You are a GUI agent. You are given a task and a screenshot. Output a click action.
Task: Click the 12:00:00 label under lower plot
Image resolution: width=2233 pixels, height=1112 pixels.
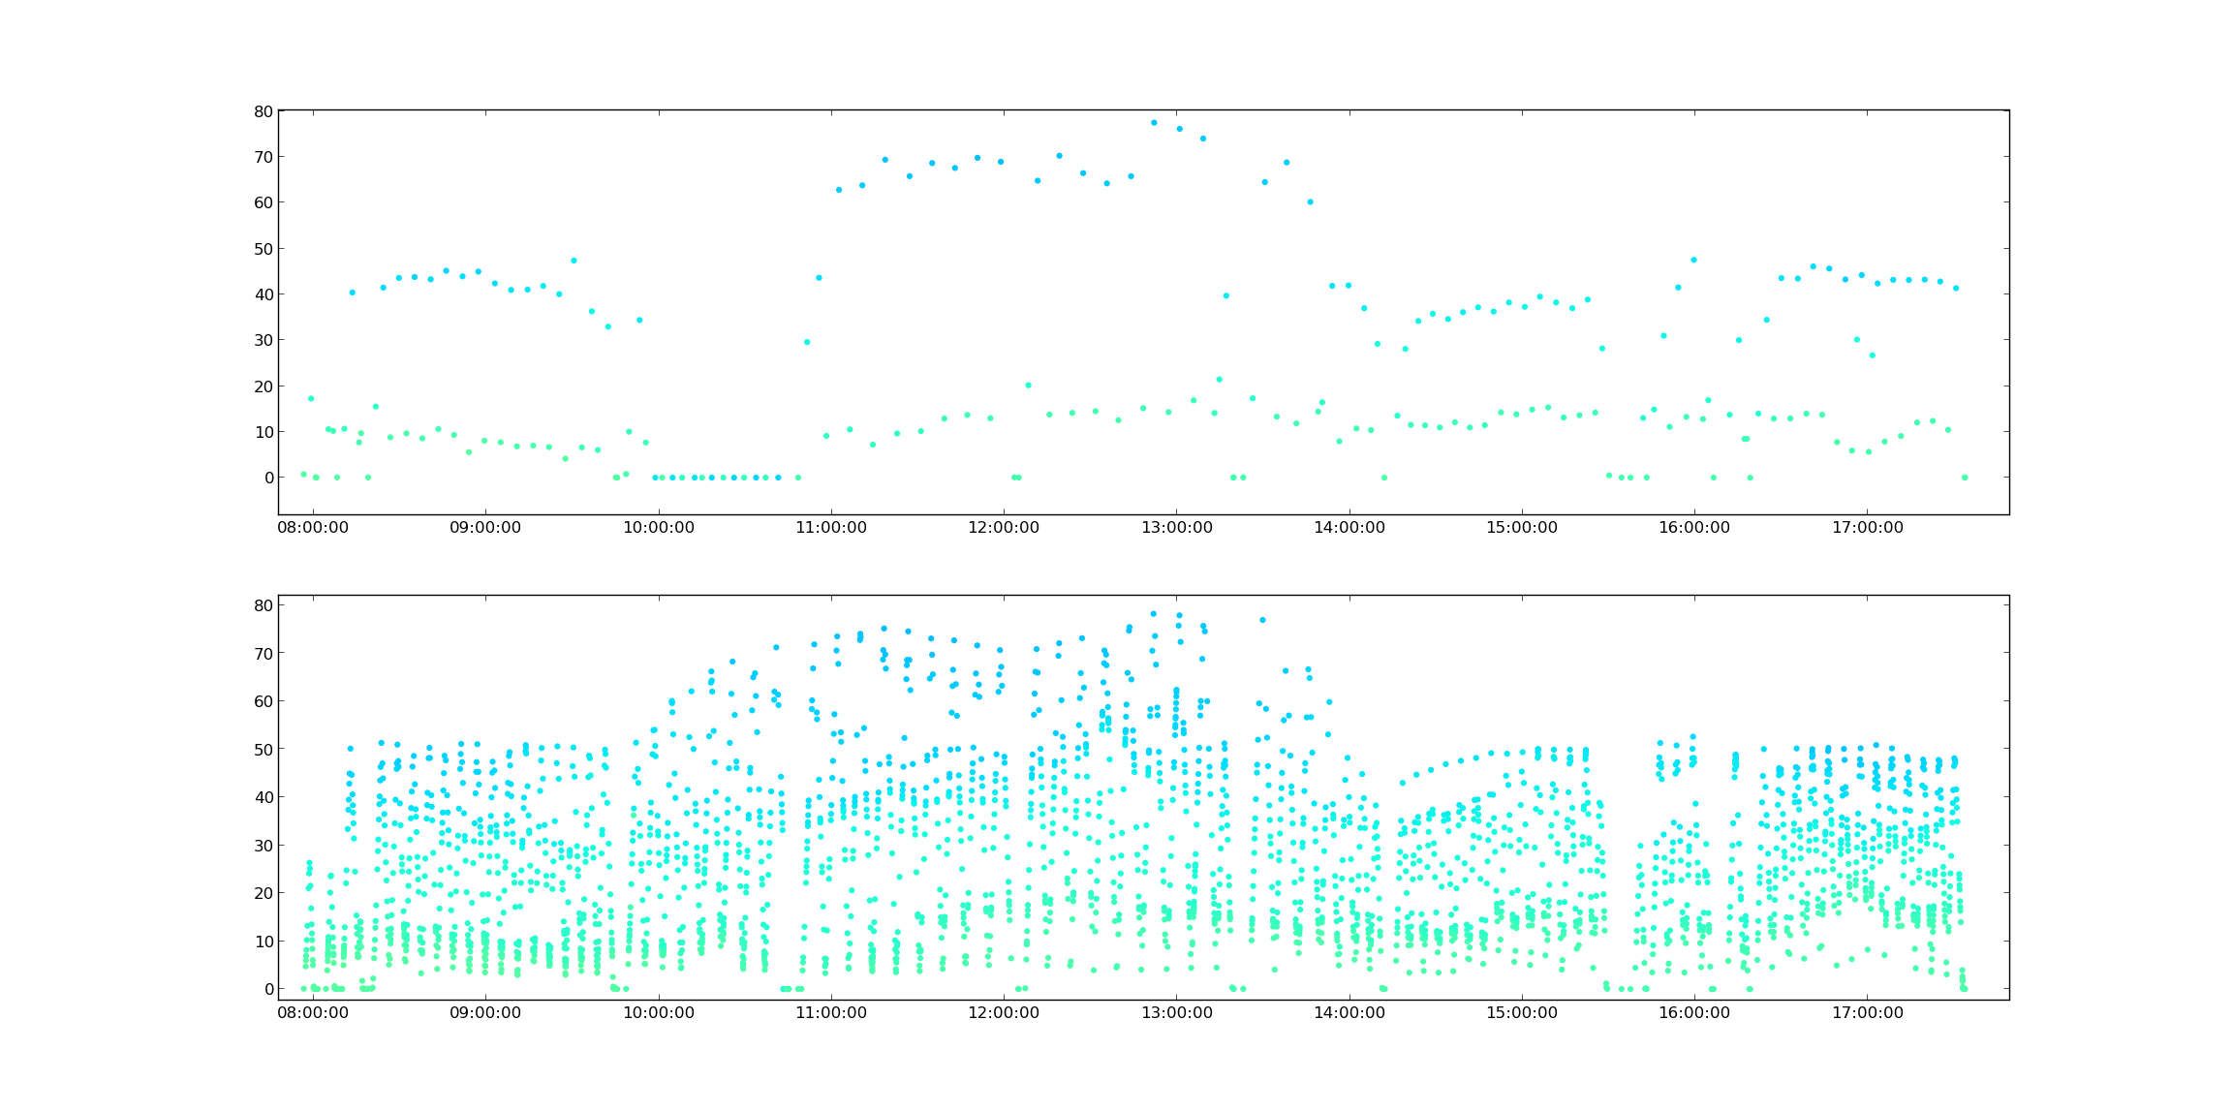[x=1004, y=1013]
